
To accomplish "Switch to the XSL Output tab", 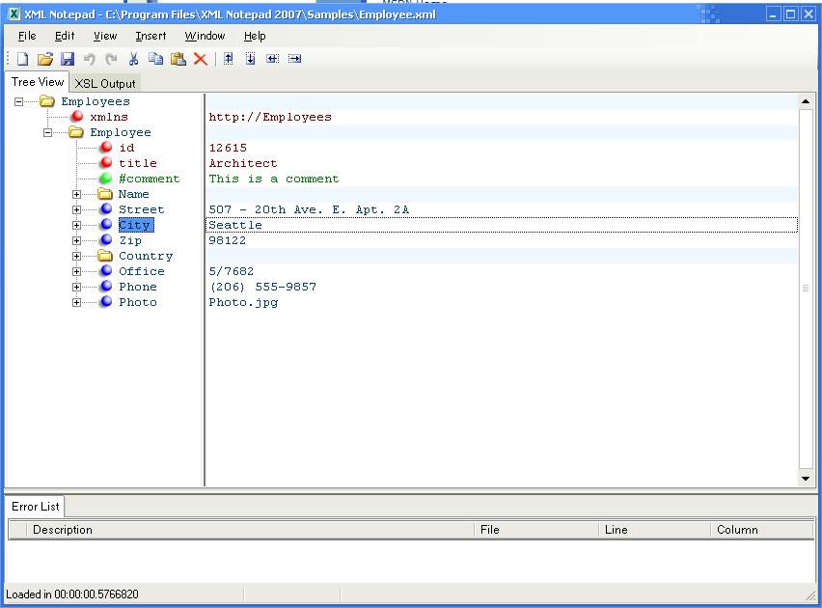I will point(105,84).
